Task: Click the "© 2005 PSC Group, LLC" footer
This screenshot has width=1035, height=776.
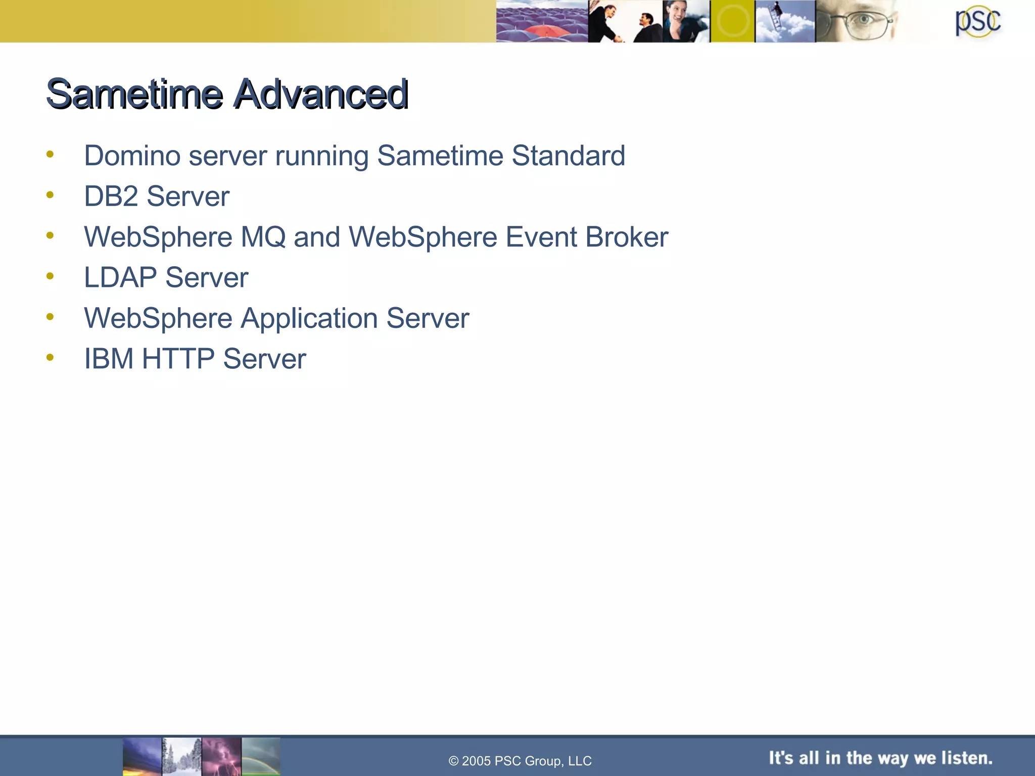Action: click(x=520, y=761)
